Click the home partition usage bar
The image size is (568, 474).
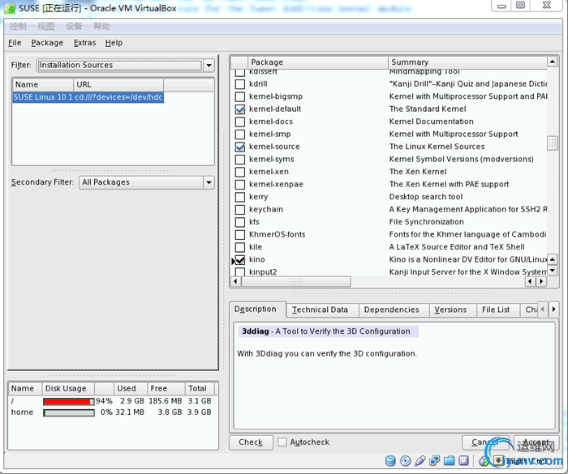click(68, 412)
